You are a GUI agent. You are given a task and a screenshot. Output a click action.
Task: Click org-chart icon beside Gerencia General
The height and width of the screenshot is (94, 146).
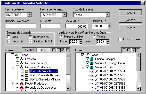[21, 63]
